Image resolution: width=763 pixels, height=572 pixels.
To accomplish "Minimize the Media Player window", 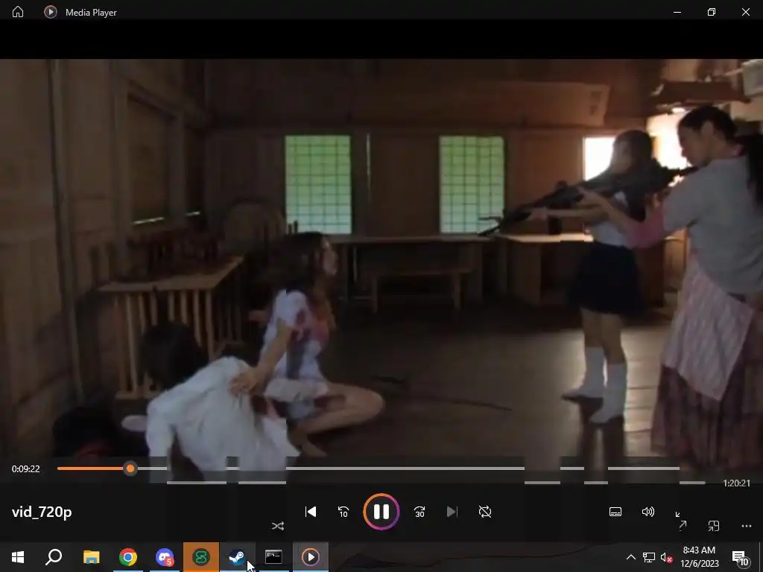I will [x=677, y=12].
